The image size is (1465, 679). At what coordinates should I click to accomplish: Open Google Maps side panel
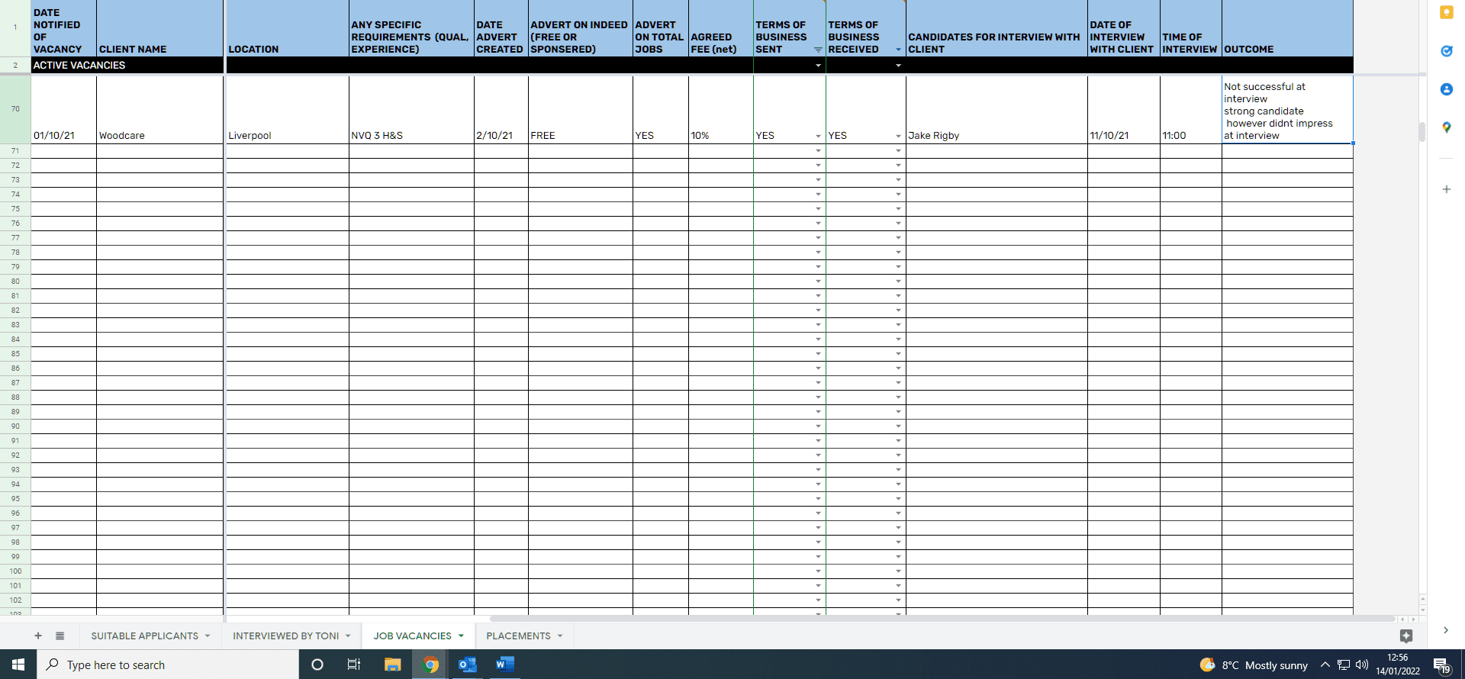pos(1446,127)
